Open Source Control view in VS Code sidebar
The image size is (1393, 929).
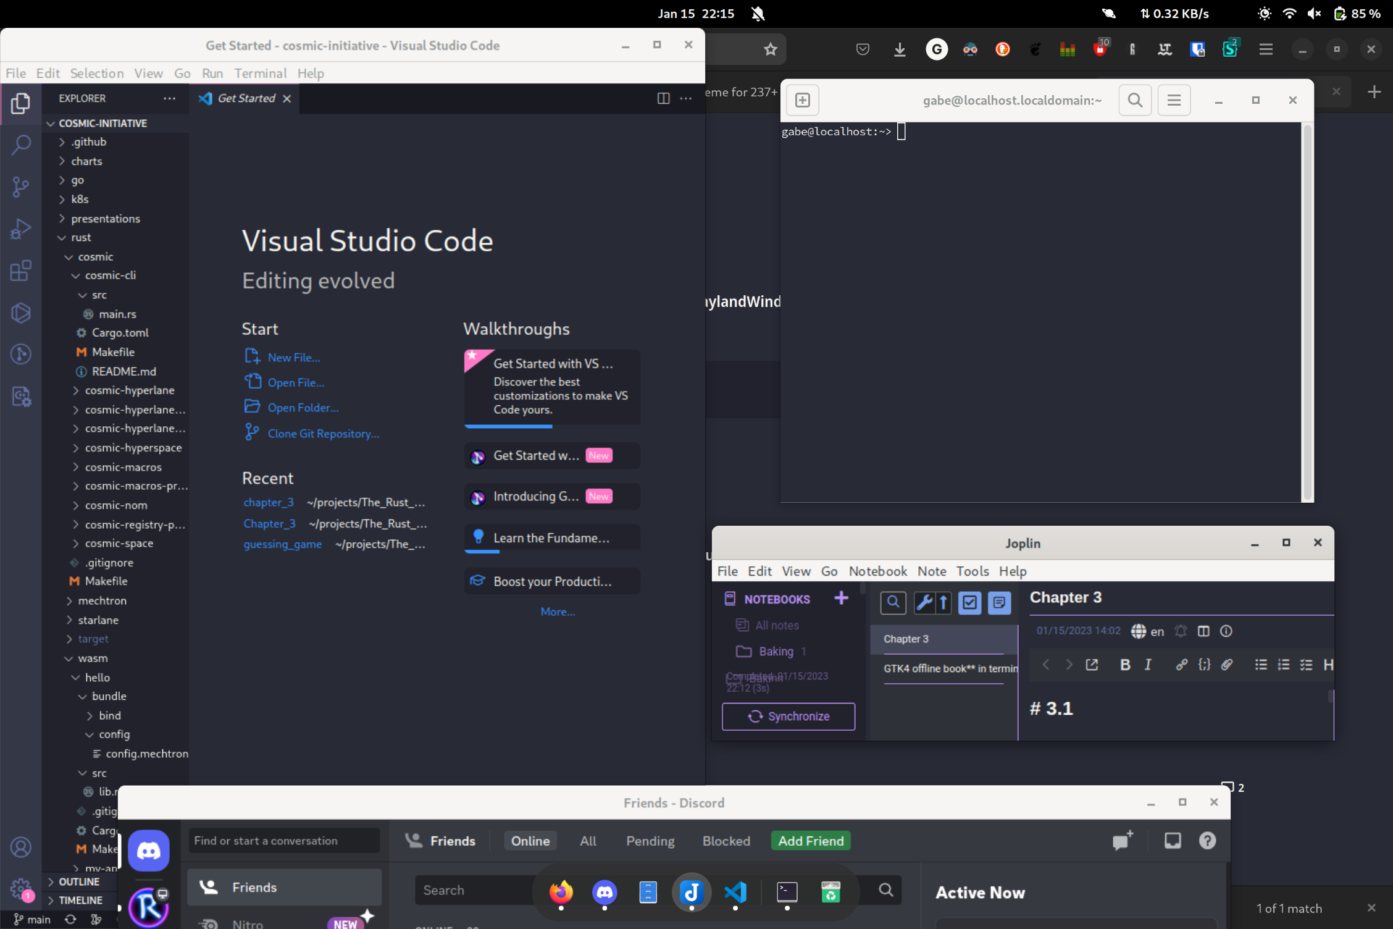(21, 187)
